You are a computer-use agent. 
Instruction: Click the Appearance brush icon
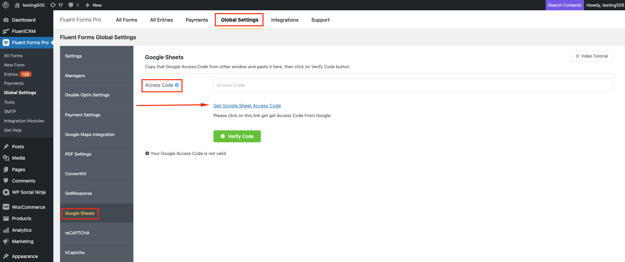[6, 256]
